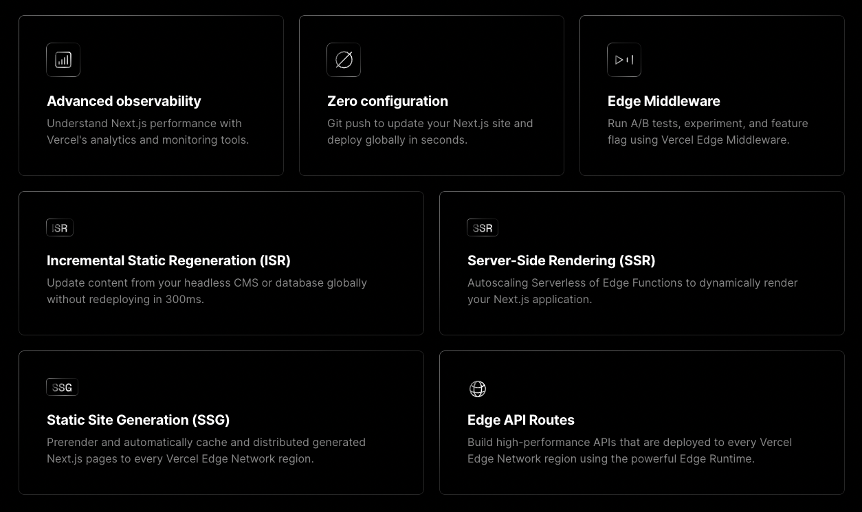
Task: Click the ISR description text
Action: click(x=206, y=291)
